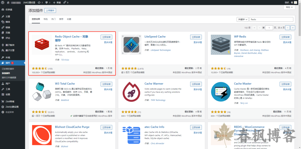Image resolution: width=301 pixels, height=149 pixels.
Task: Open 更多详情 for LiteSpeed Cache
Action: (x=198, y=43)
